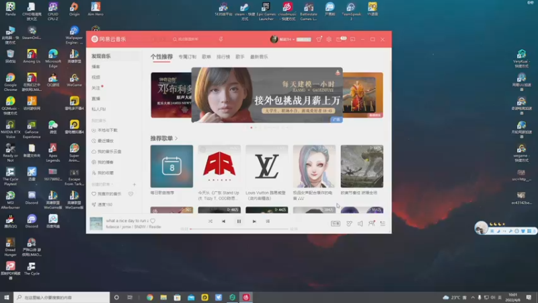Screen dimensions: 538x303
Task: Click the Windows taskbar search box
Action: coord(62,297)
